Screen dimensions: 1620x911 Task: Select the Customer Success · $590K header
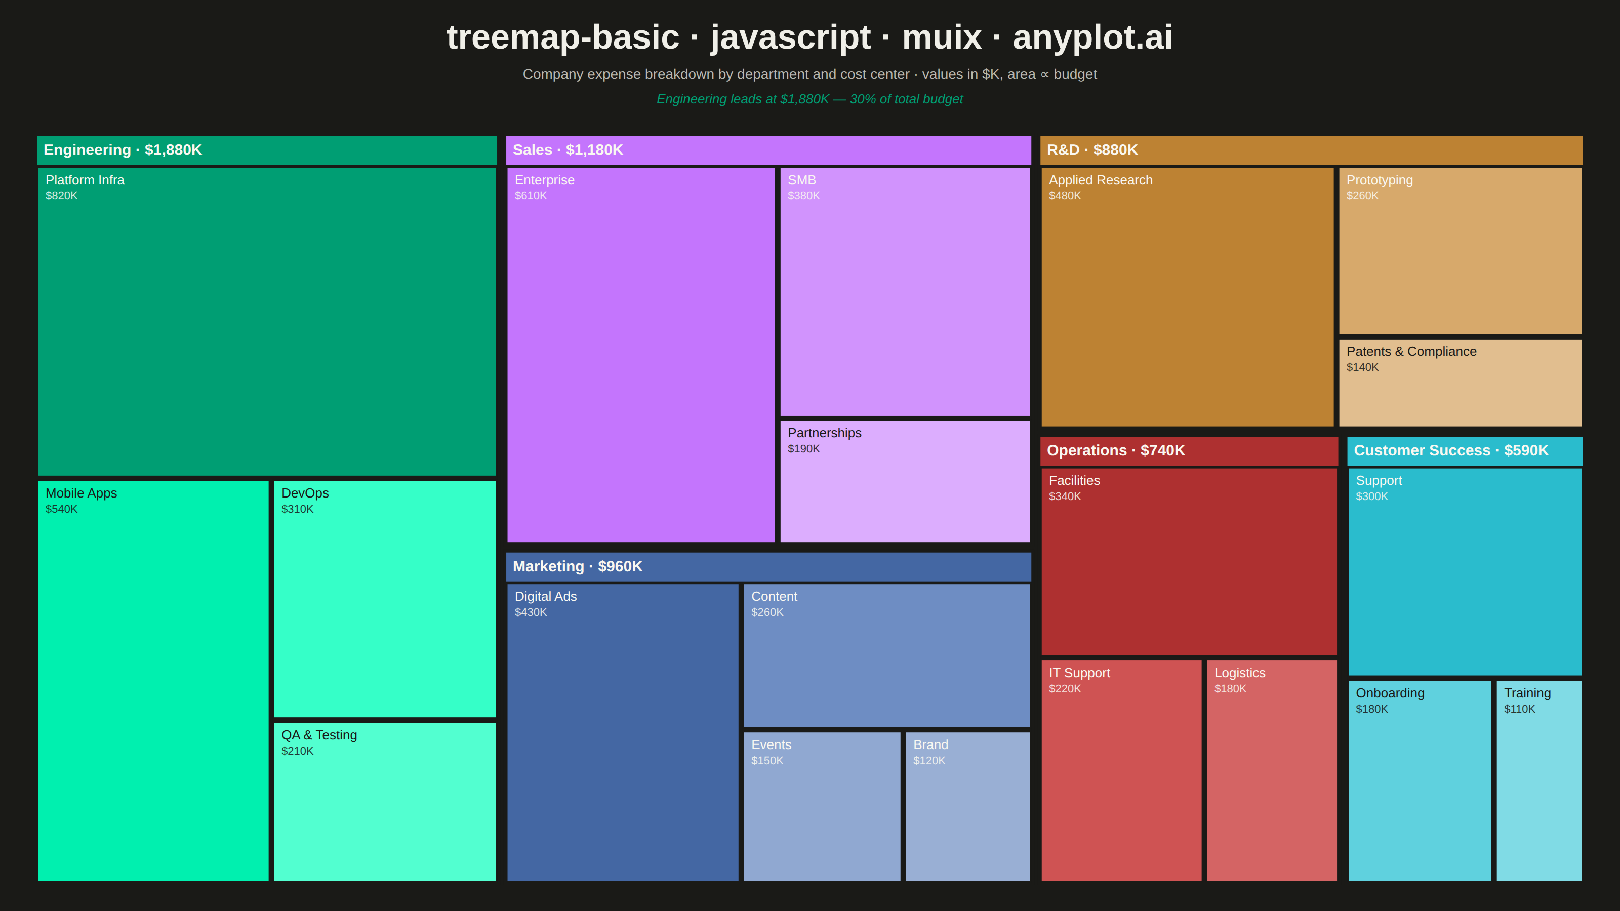pyautogui.click(x=1465, y=451)
